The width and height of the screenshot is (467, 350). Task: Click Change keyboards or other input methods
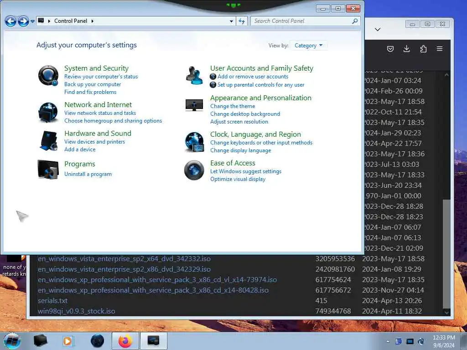click(261, 143)
